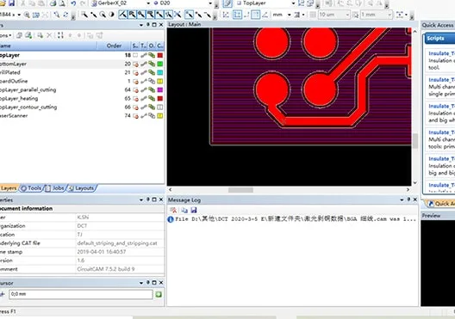Open the first Insulate_T script link
This screenshot has width=455, height=319.
click(x=440, y=53)
